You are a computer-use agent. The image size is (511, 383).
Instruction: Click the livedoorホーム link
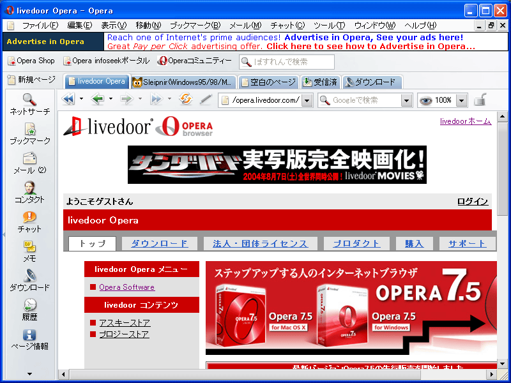(x=466, y=121)
